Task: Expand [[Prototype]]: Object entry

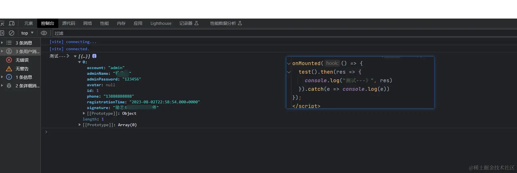Action: tap(84, 113)
